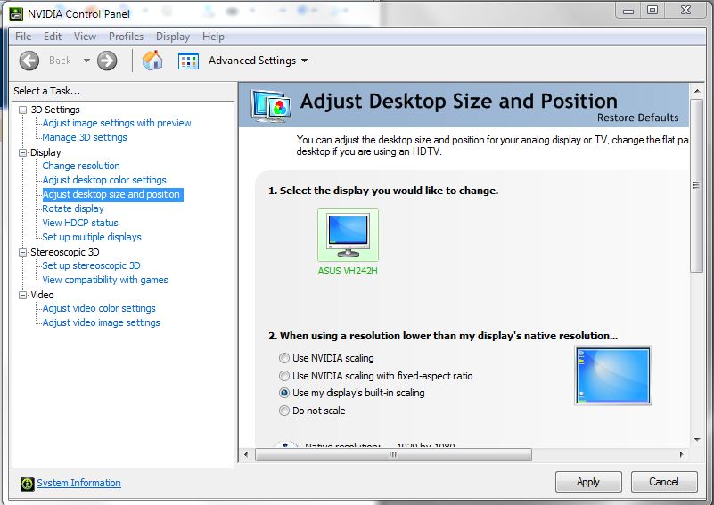Click the NVIDIA Control Panel title bar icon
The image size is (714, 505).
point(16,13)
